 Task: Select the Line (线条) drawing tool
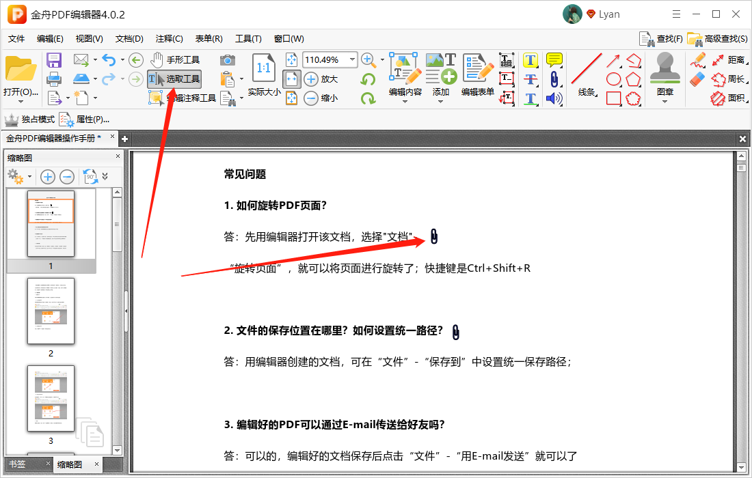(586, 74)
